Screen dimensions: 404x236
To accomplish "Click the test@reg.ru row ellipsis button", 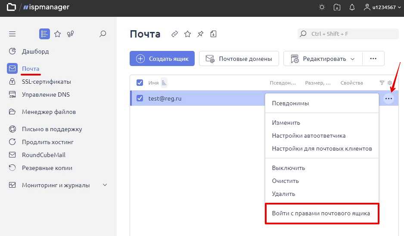I will click(388, 98).
